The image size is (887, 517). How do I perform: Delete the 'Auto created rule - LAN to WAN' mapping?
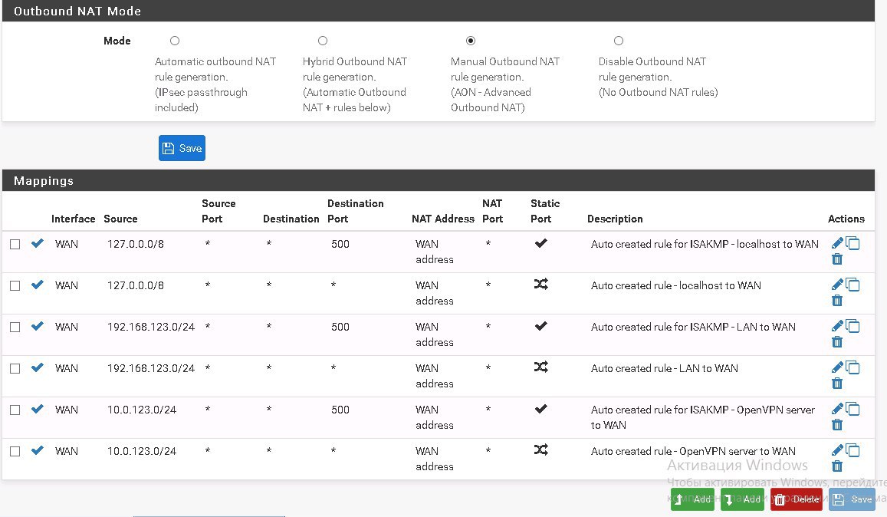pyautogui.click(x=837, y=384)
